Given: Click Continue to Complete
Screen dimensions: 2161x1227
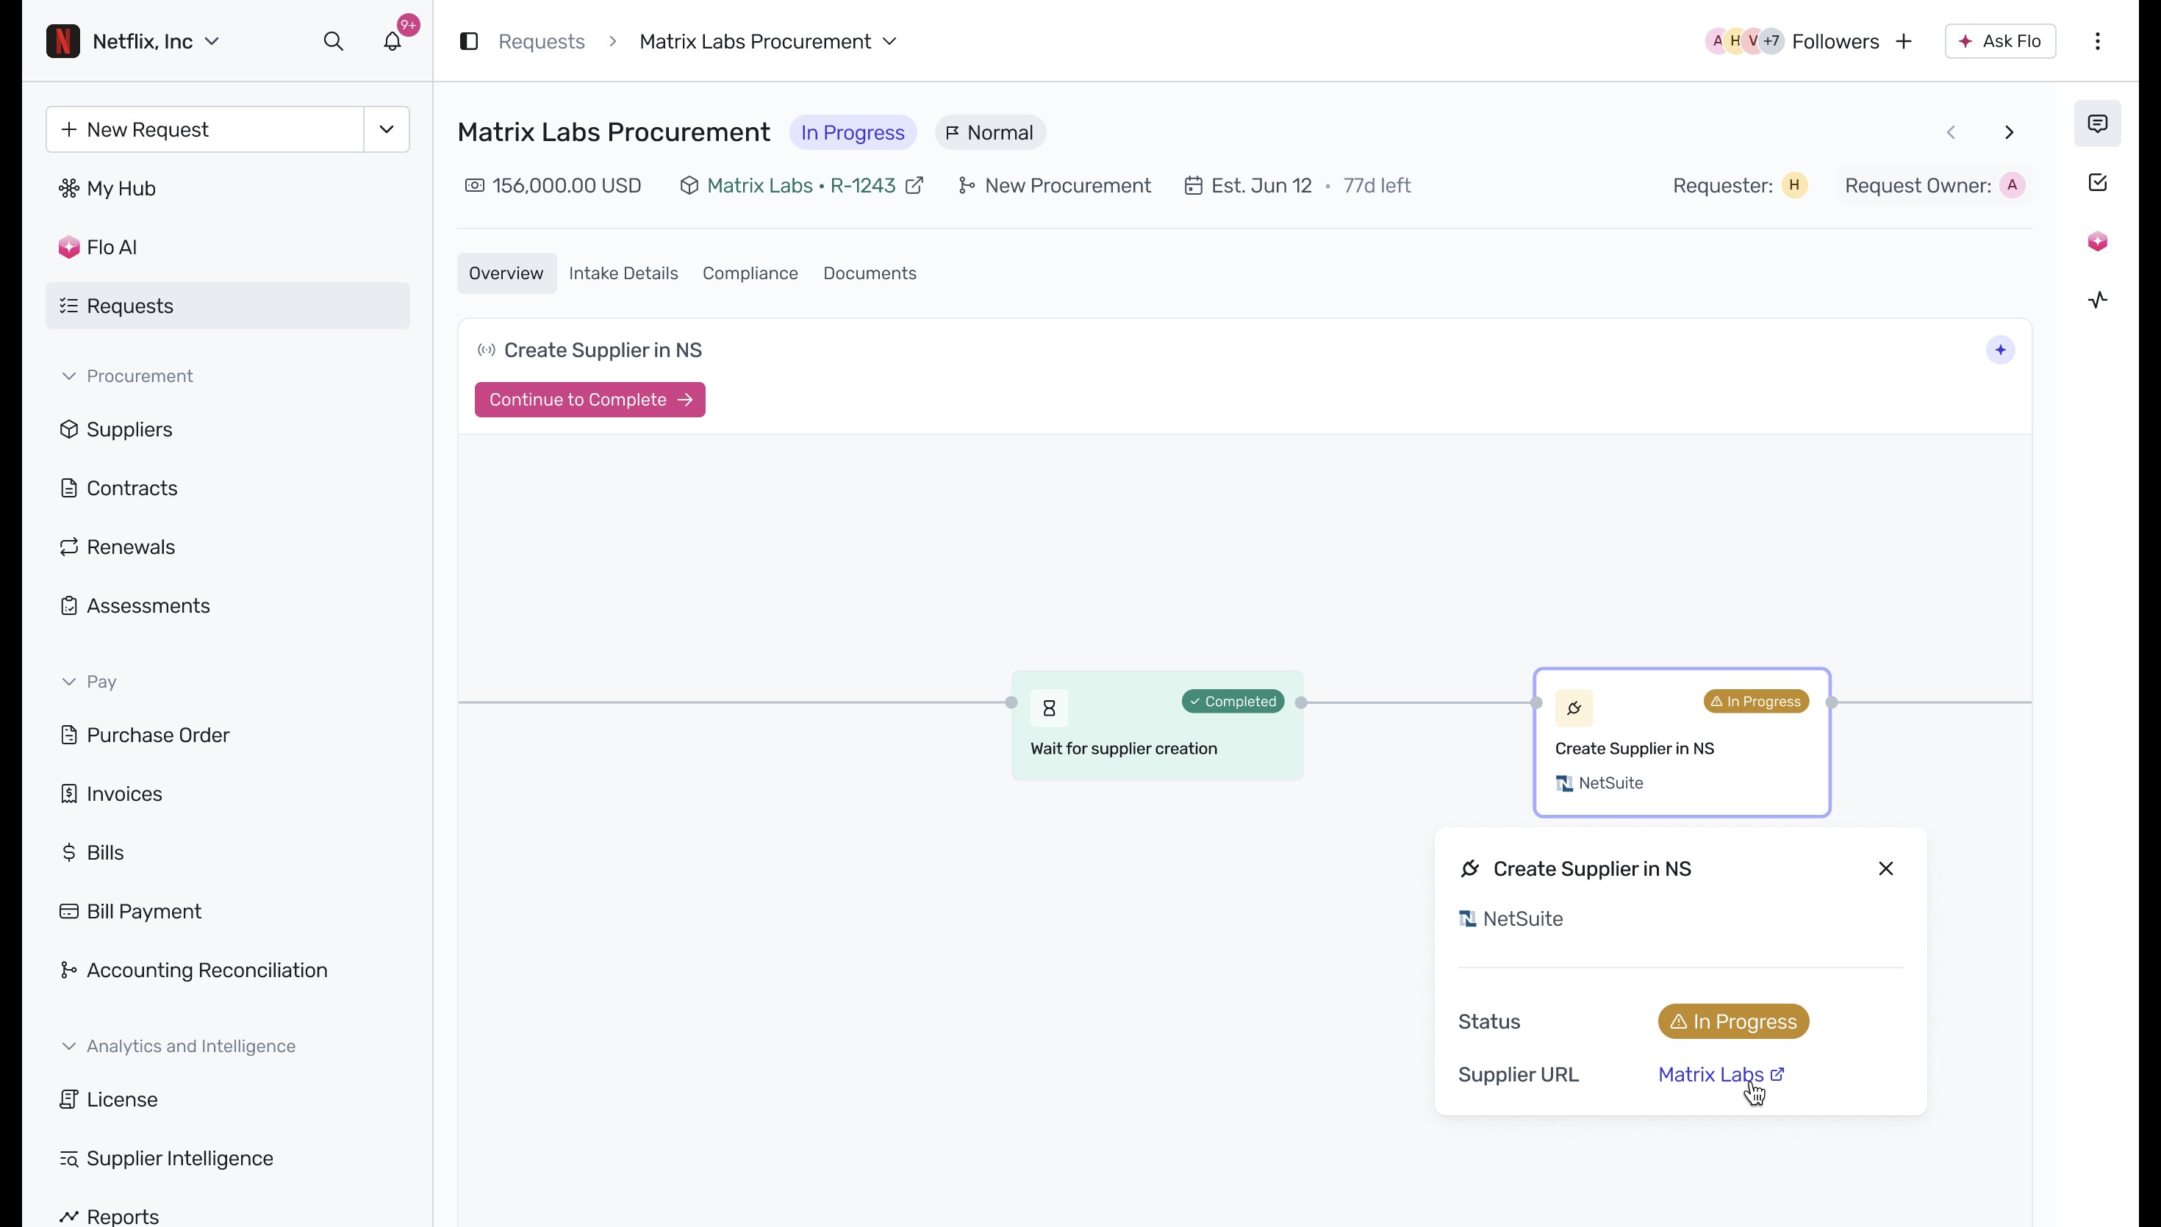Looking at the screenshot, I should click(590, 400).
